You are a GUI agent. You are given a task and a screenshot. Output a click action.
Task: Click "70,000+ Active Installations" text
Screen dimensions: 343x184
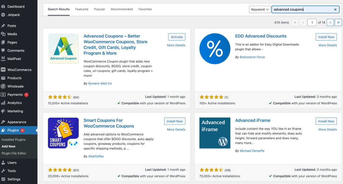tap(220, 176)
